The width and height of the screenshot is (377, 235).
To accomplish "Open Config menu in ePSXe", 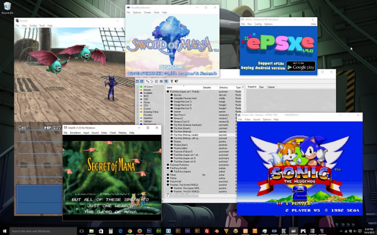I will [258, 24].
